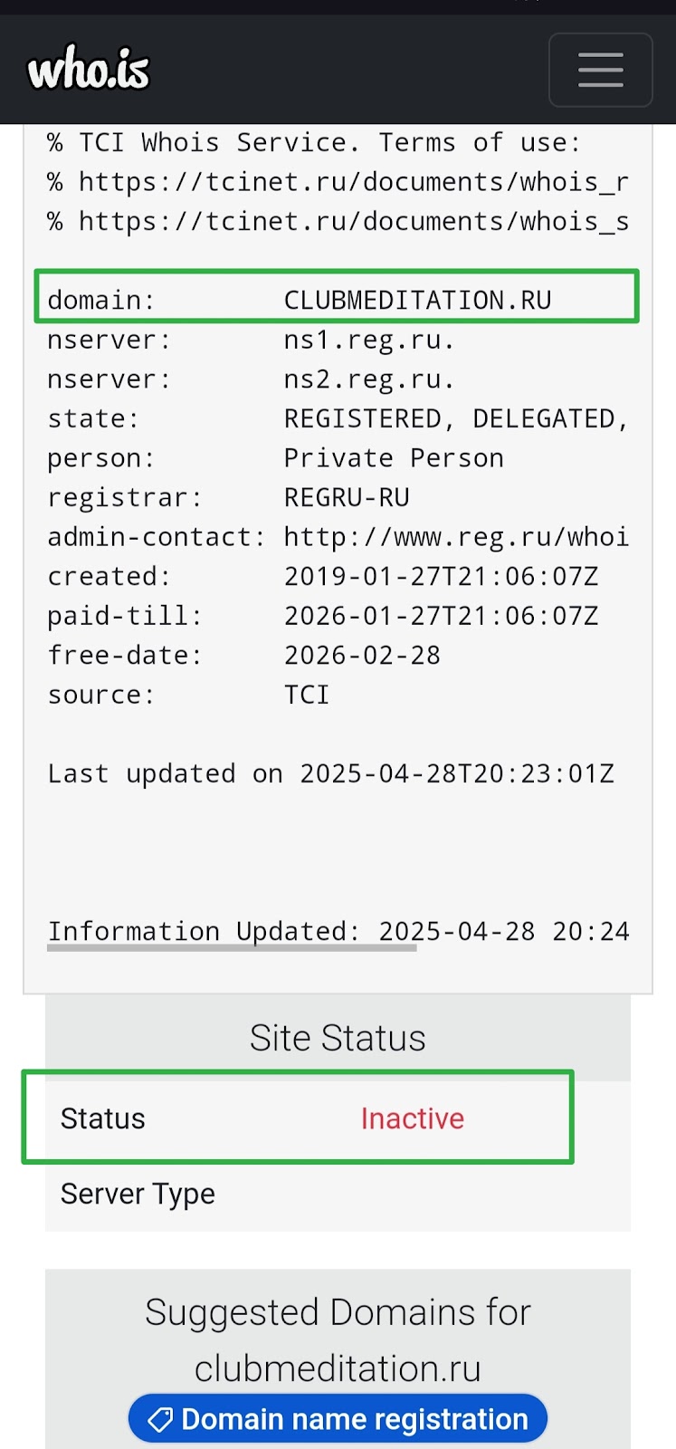
Task: Click the Site Status header
Action: pos(338,1038)
